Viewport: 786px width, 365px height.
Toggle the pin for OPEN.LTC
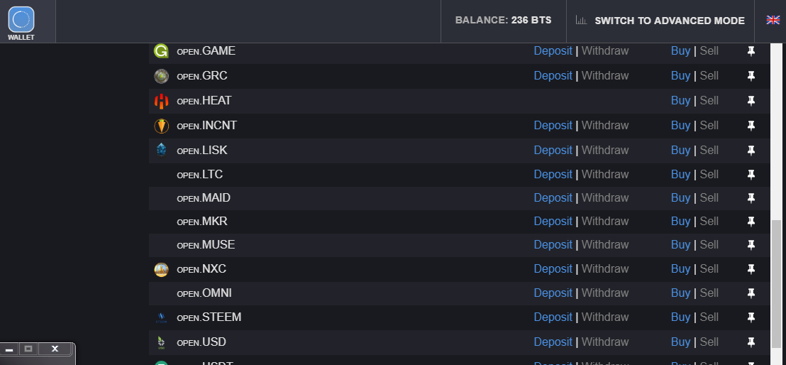coord(751,175)
